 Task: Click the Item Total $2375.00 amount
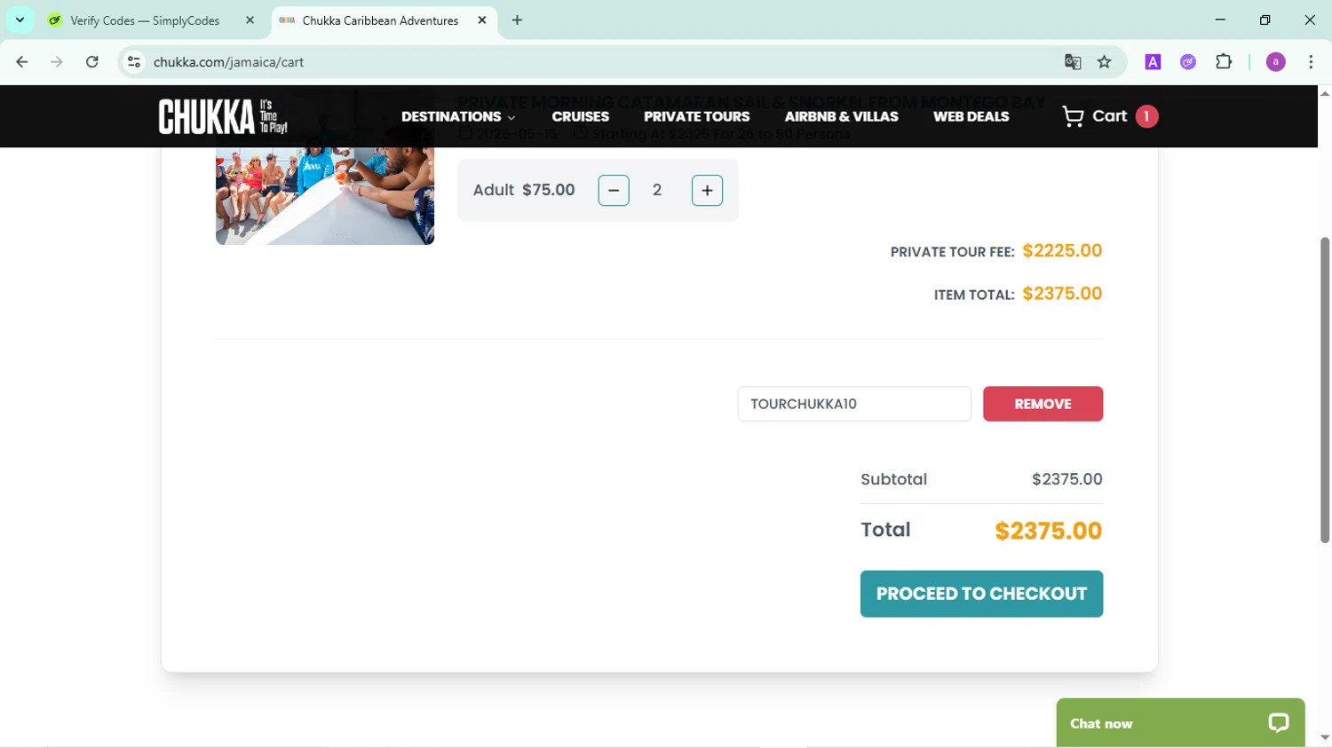coord(1062,294)
